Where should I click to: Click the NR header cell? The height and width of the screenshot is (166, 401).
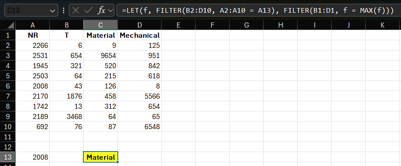pos(32,35)
